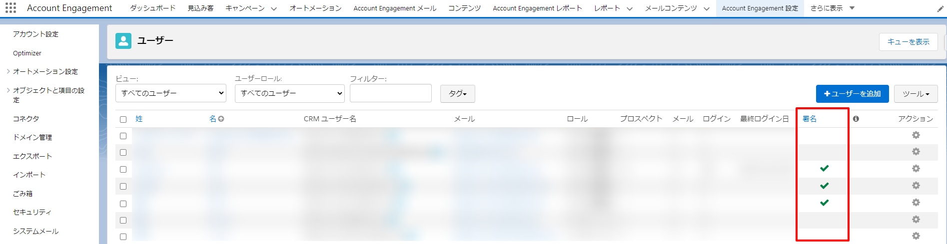Open the App Launcher grid icon
Screen dimensions: 947x244
pos(10,8)
